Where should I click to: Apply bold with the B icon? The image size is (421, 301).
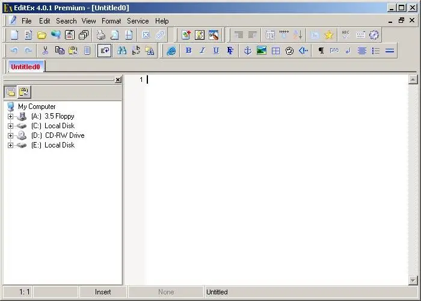tap(188, 51)
